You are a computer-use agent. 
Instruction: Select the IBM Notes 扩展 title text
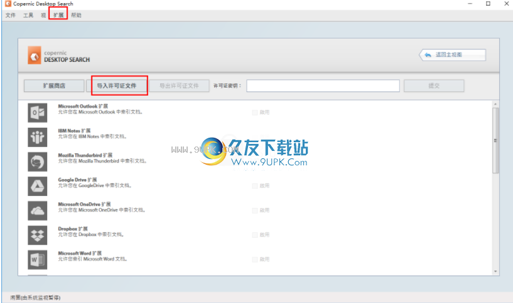[74, 131]
